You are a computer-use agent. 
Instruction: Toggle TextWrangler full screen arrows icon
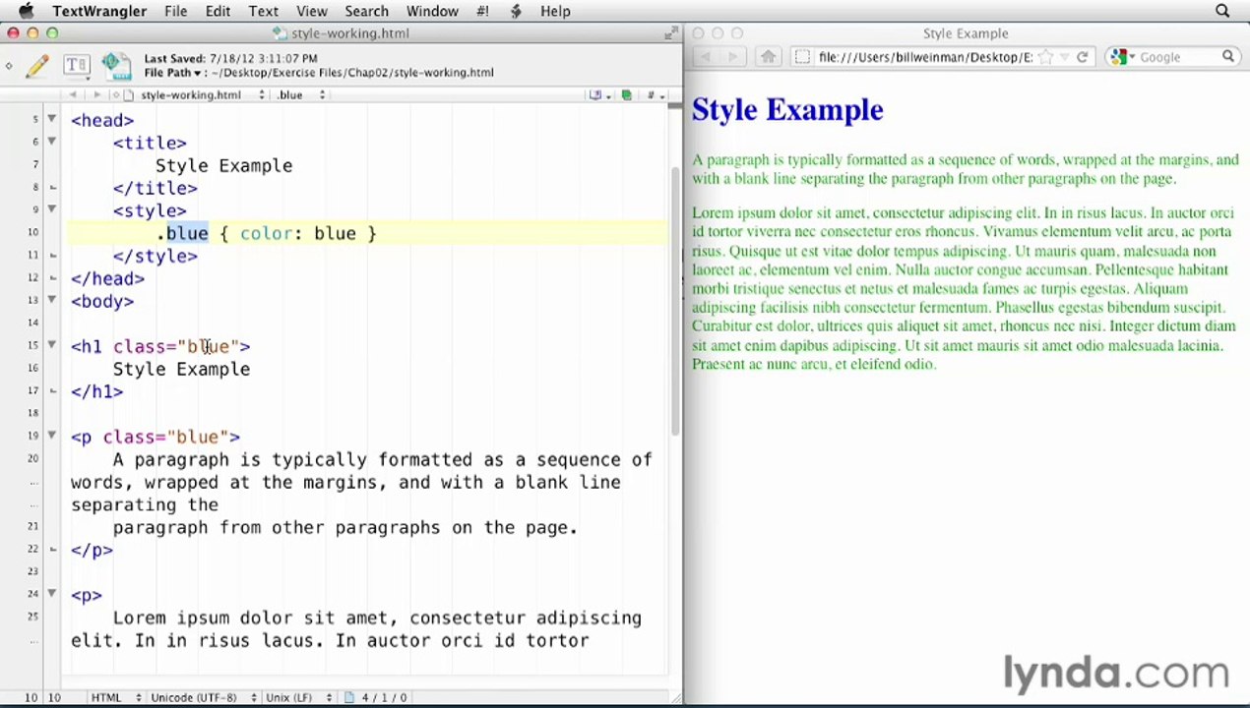671,32
